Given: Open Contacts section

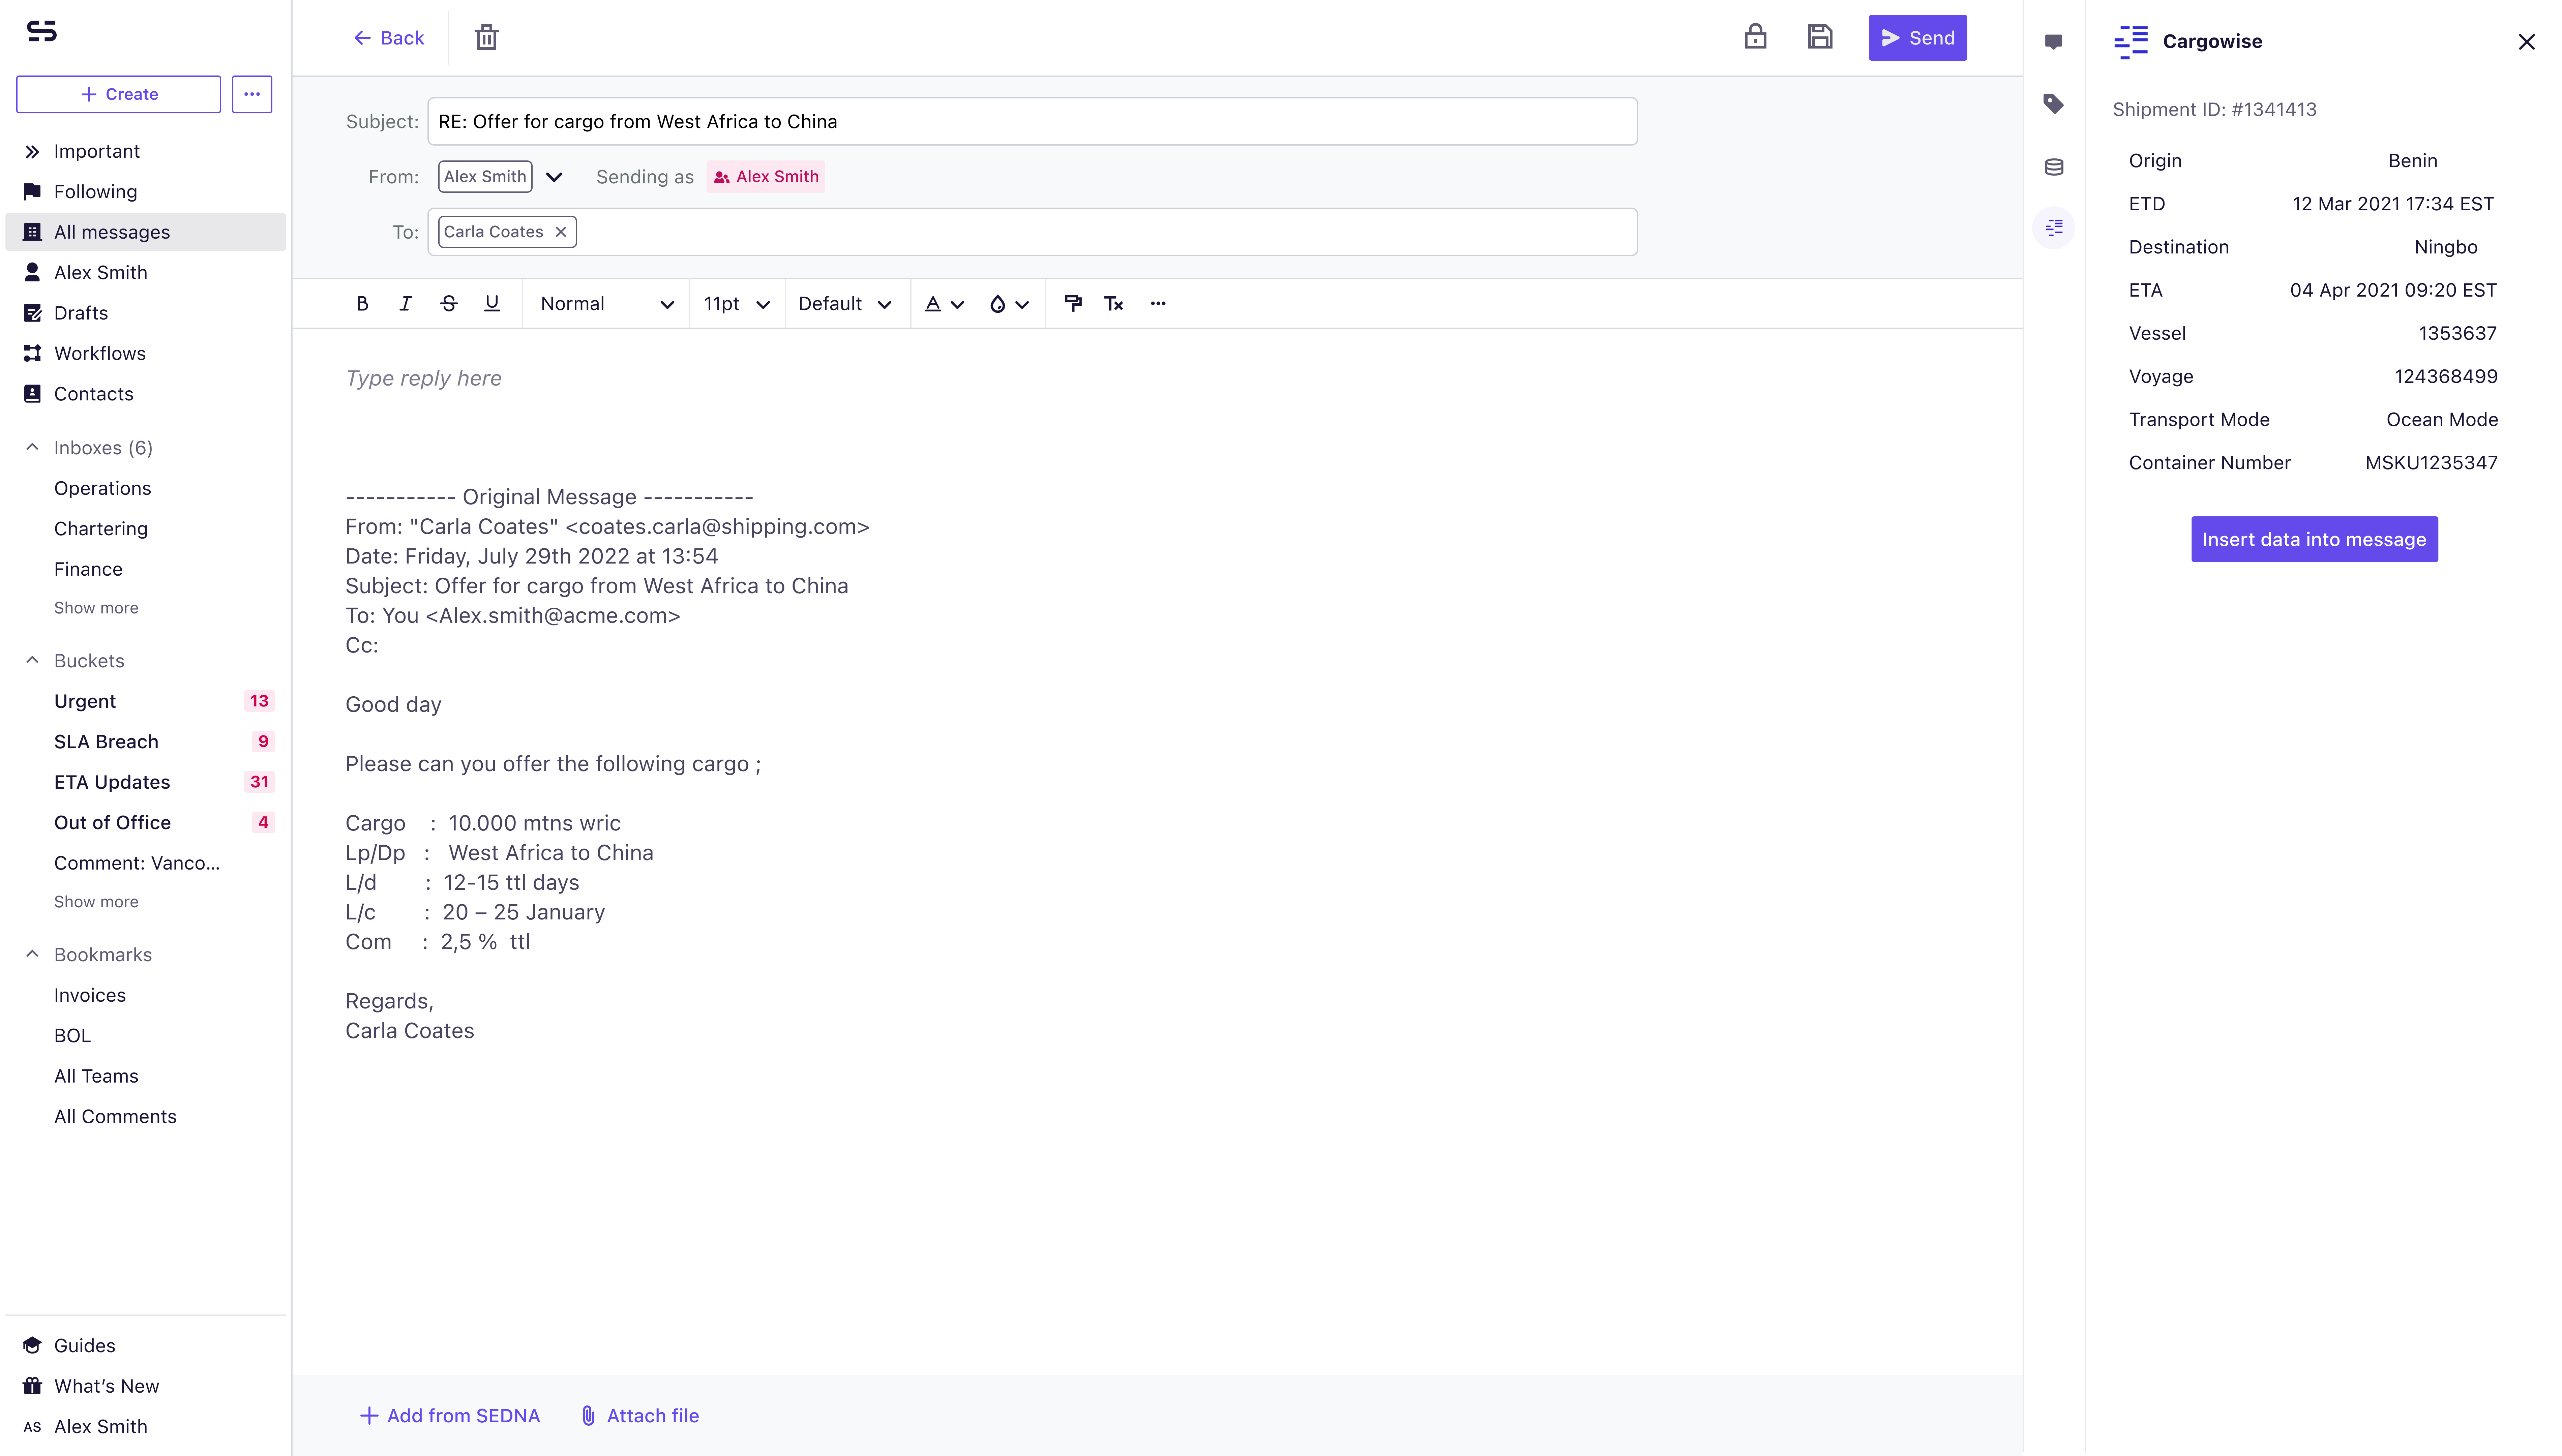Looking at the screenshot, I should tap(146, 394).
